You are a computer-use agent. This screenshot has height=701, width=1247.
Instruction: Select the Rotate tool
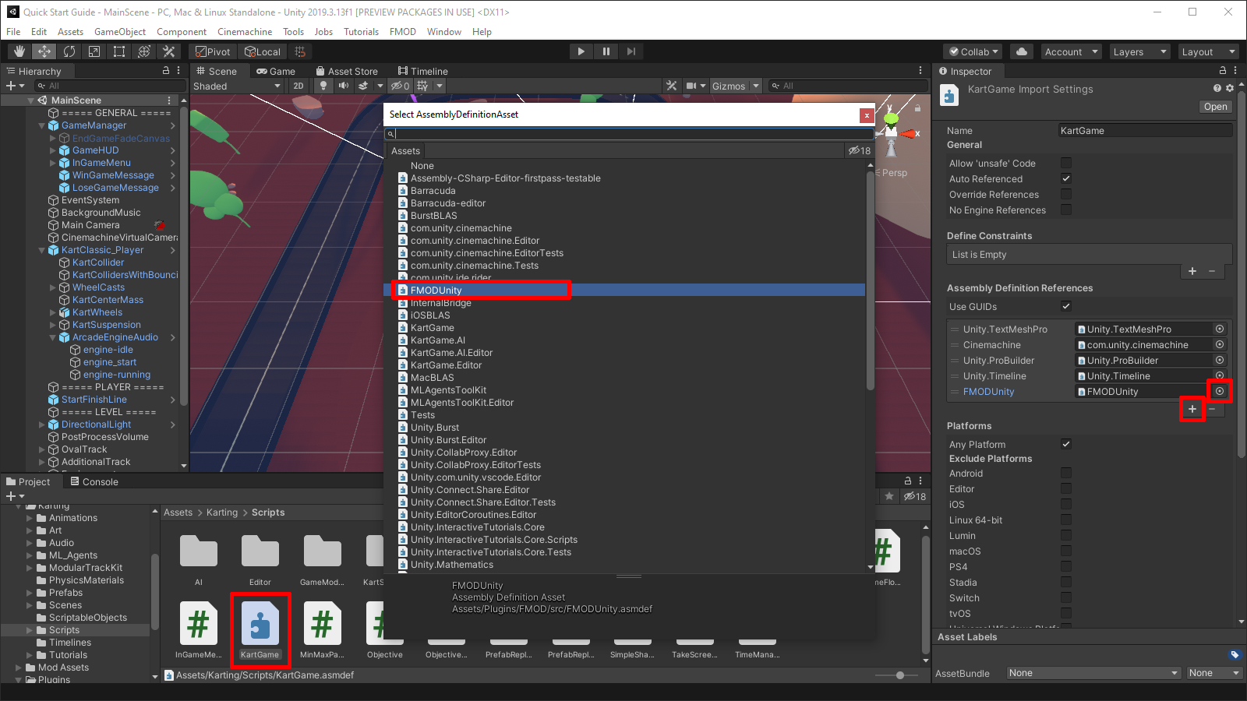[69, 51]
